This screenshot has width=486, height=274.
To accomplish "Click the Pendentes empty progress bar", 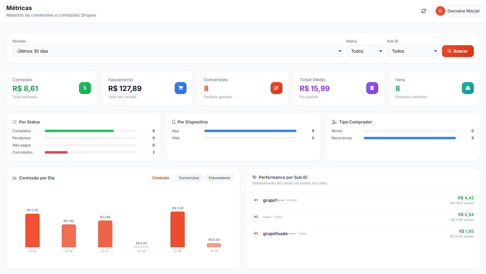I will click(x=91, y=138).
